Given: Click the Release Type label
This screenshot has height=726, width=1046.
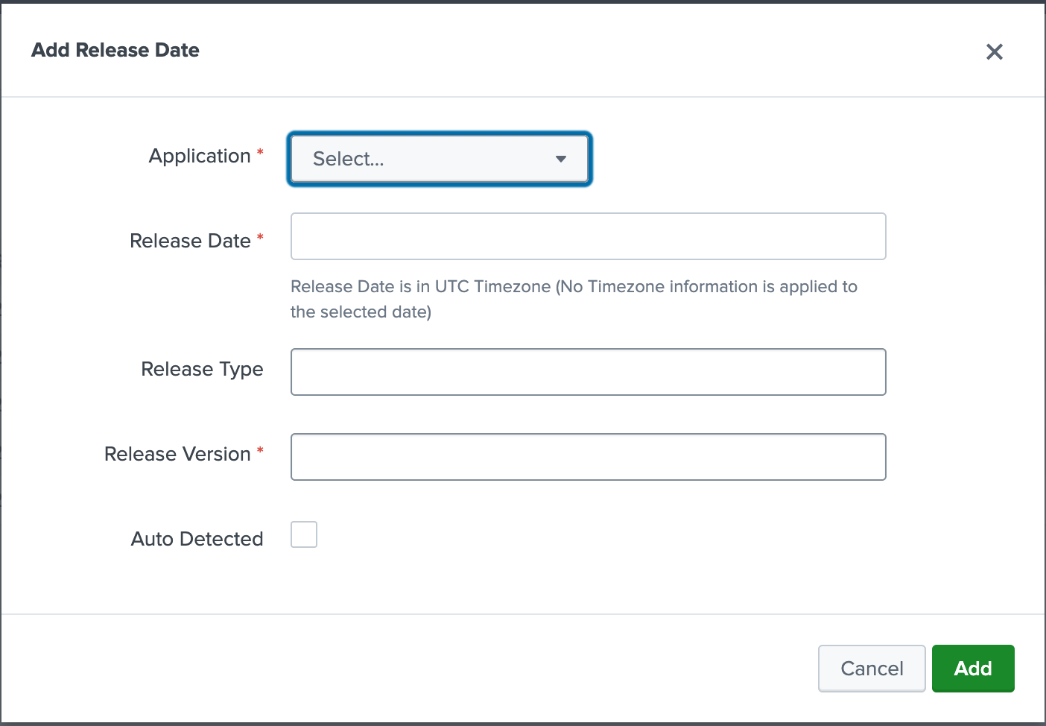Looking at the screenshot, I should click(202, 369).
